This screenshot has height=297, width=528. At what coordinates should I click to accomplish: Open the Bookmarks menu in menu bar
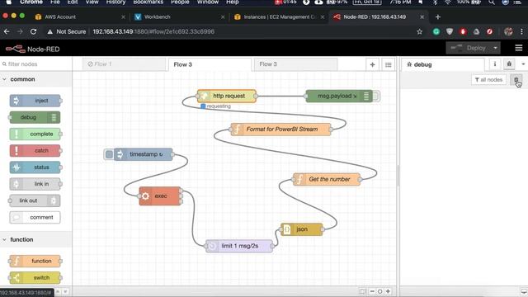tap(148, 2)
